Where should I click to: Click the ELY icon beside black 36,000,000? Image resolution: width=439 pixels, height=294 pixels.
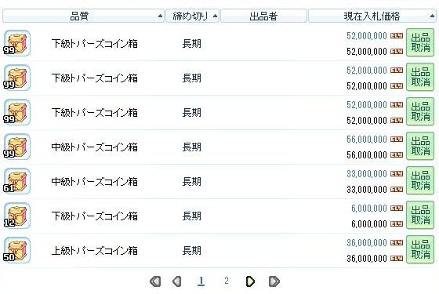397,259
